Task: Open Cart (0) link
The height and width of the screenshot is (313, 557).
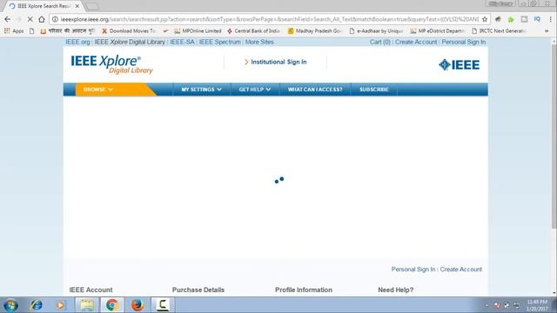Action: click(x=379, y=42)
